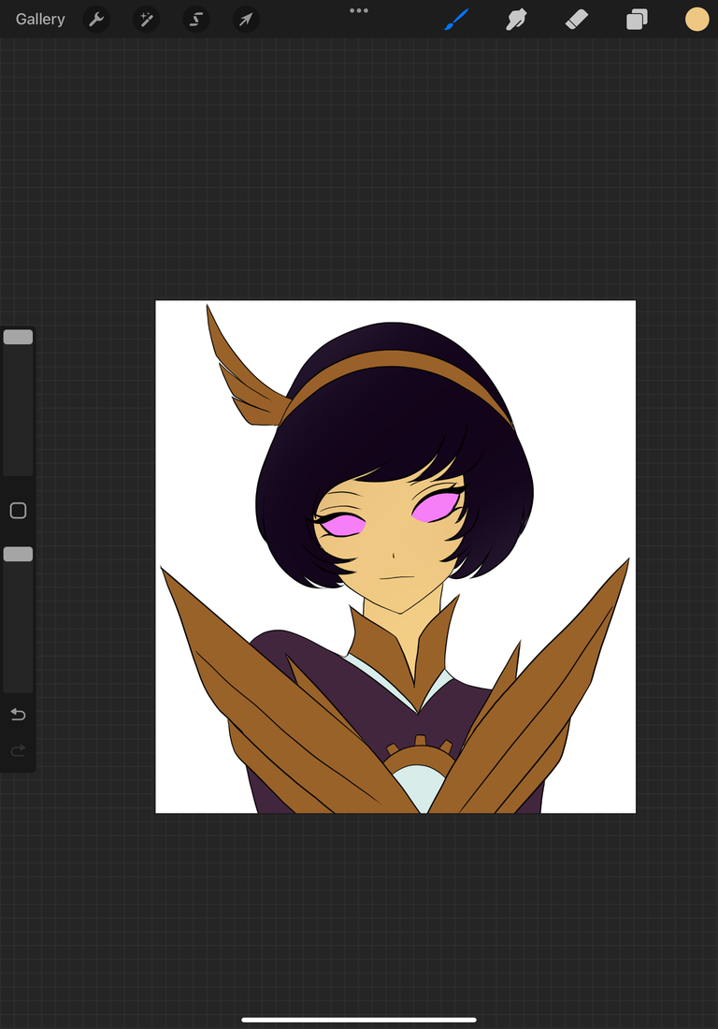Screen dimensions: 718x1029
Task: Open the Adjustments magic wand menu
Action: [x=146, y=19]
